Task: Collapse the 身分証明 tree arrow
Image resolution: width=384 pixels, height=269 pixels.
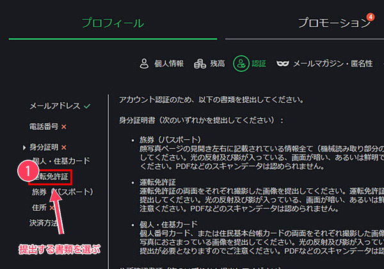Action: 24,148
